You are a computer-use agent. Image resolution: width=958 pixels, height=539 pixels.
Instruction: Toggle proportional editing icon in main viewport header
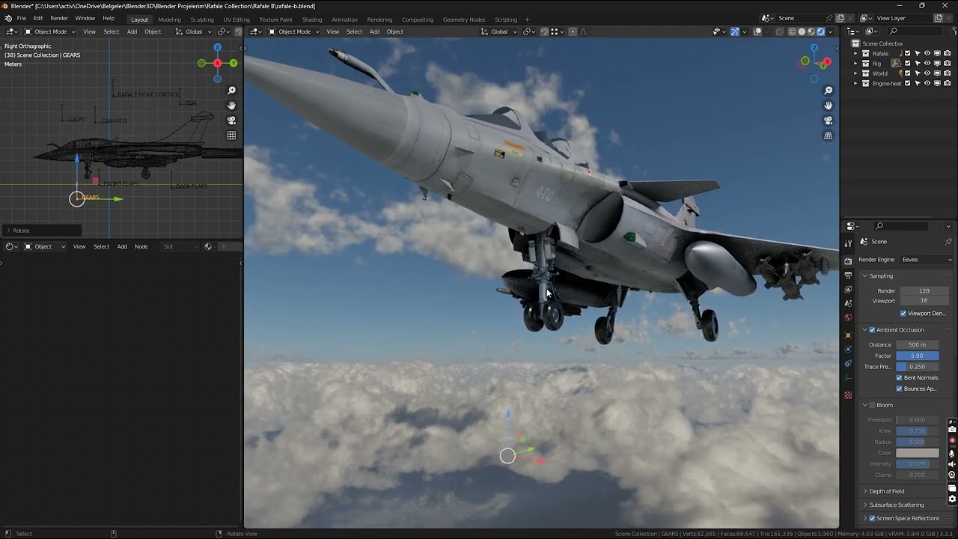[573, 31]
